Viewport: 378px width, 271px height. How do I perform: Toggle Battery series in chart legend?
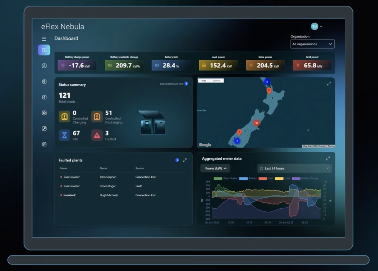pos(248,179)
